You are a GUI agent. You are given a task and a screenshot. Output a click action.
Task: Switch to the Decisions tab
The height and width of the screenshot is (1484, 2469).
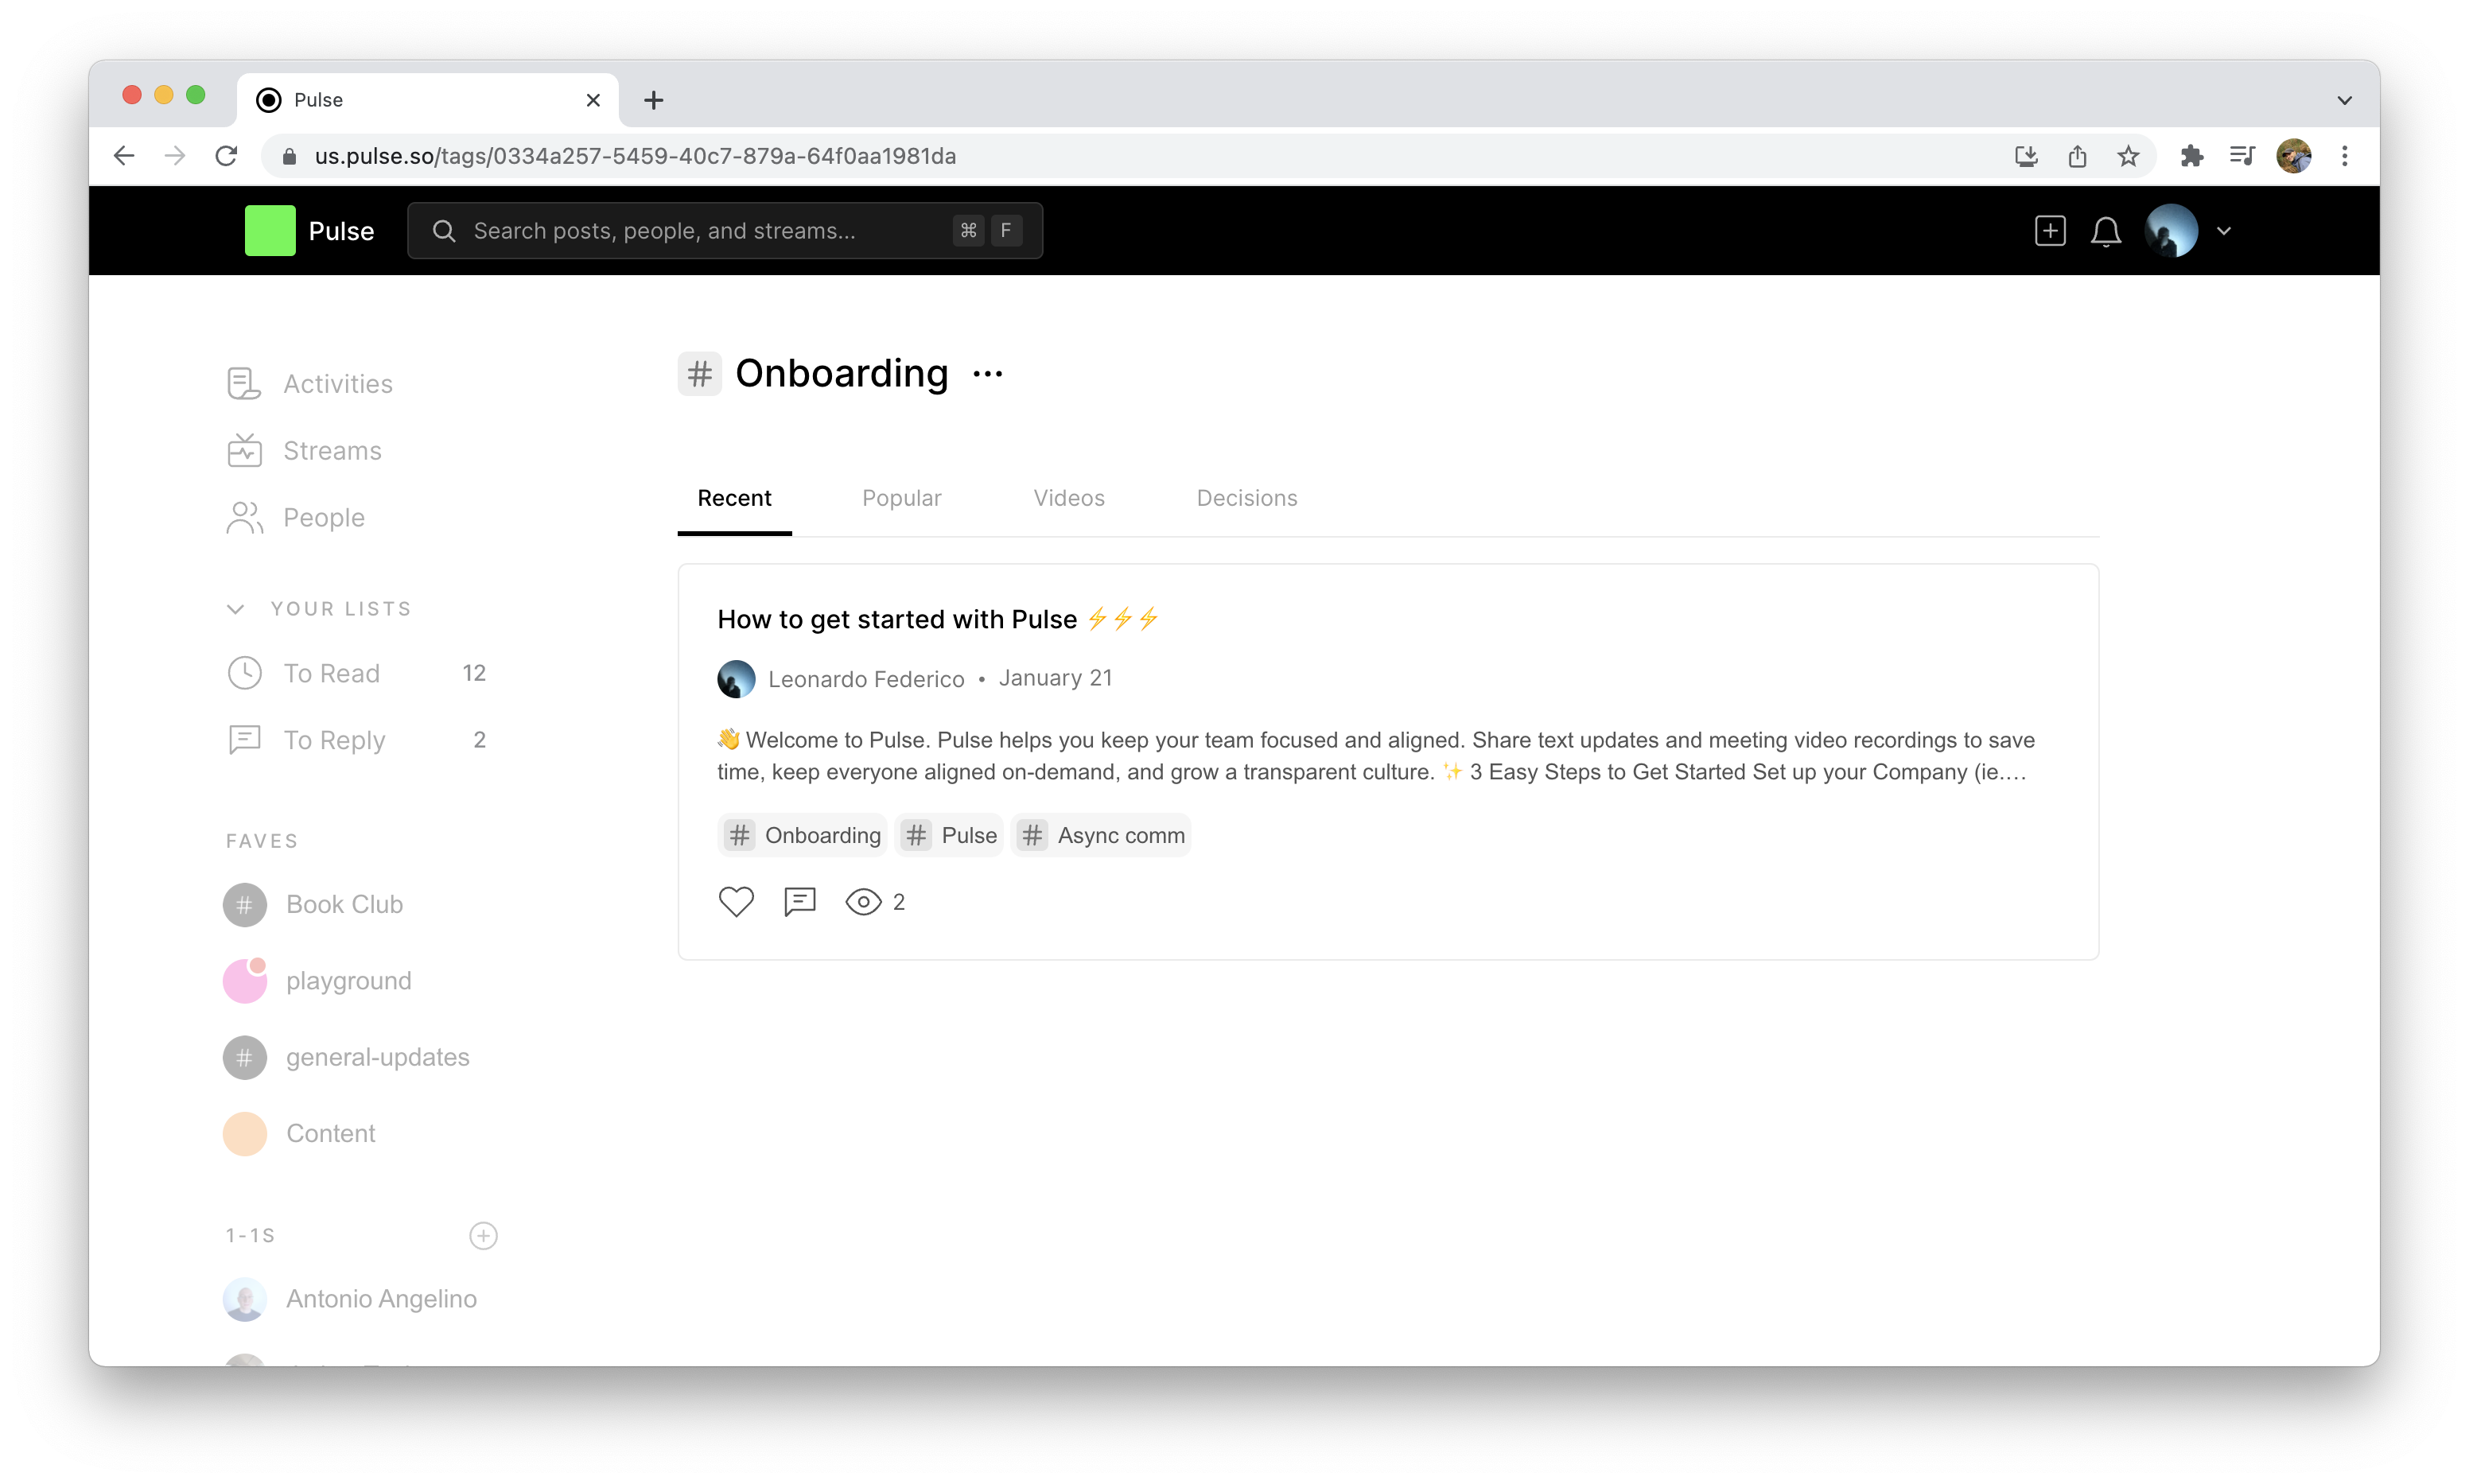click(1246, 498)
